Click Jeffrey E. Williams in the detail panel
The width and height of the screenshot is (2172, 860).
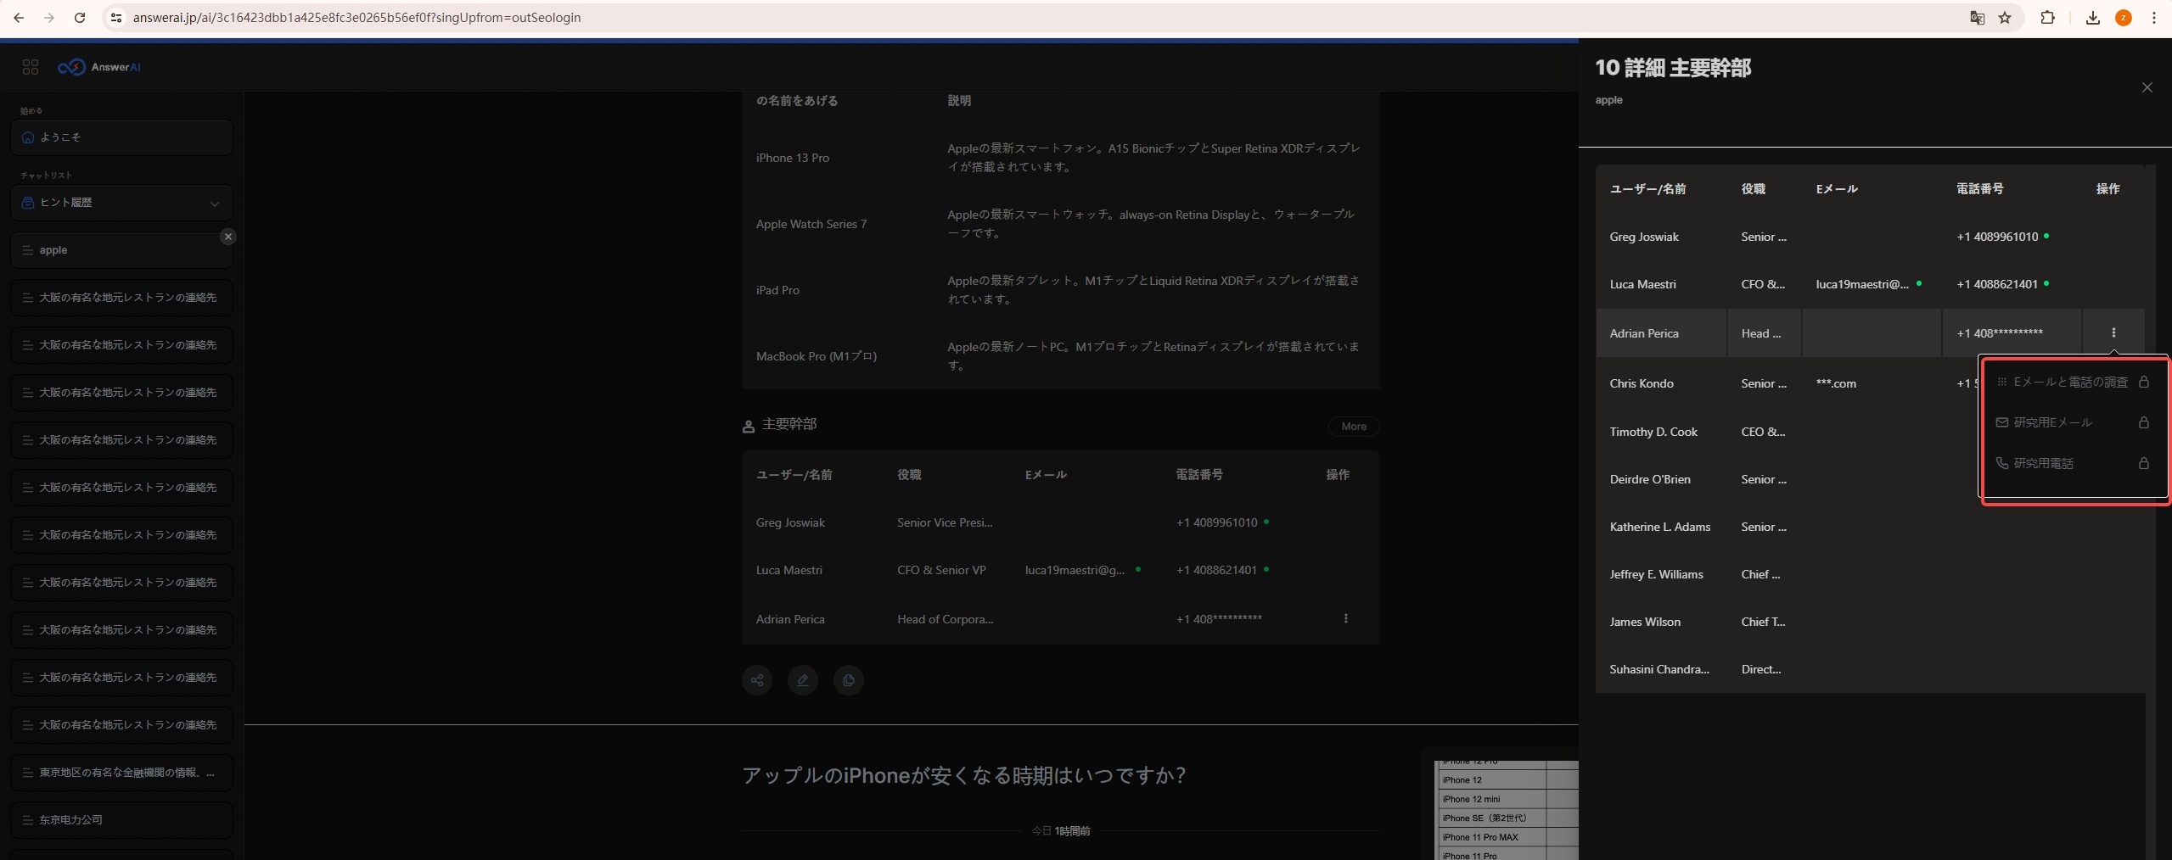point(1656,574)
